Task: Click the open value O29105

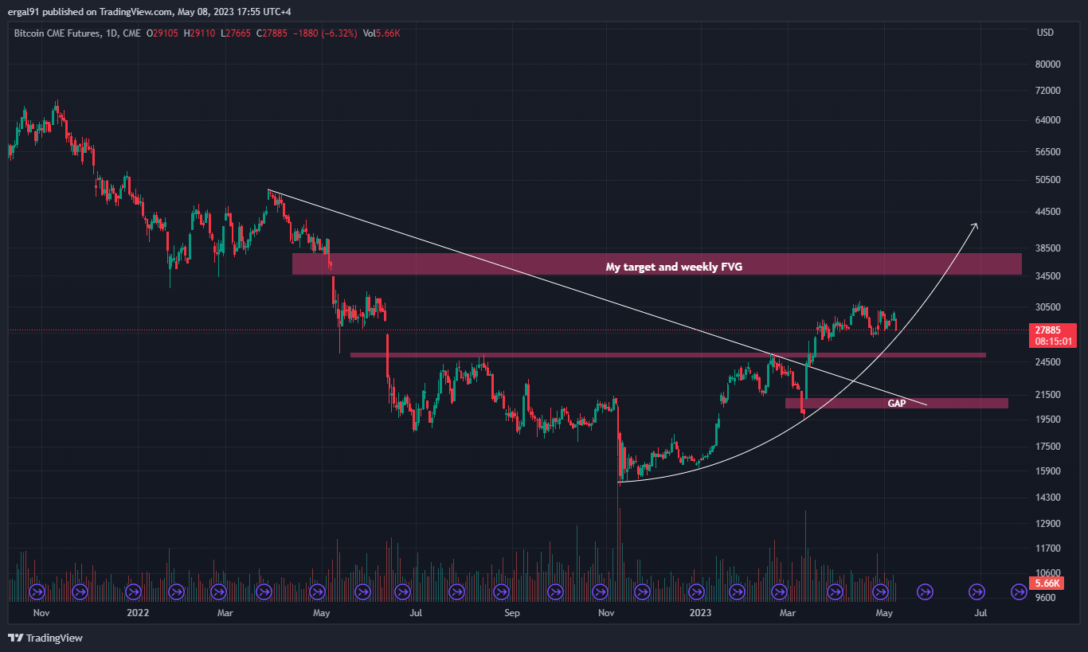Action: [163, 33]
